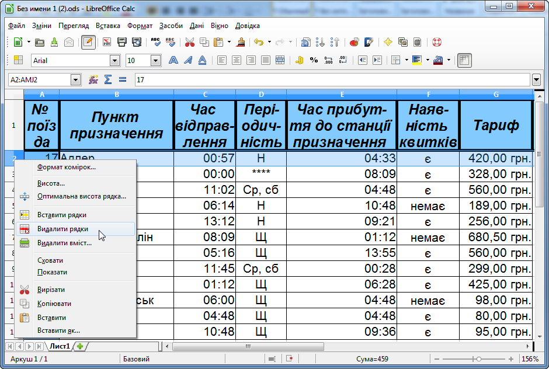Open the font color dropdown arrow

tap(449, 60)
